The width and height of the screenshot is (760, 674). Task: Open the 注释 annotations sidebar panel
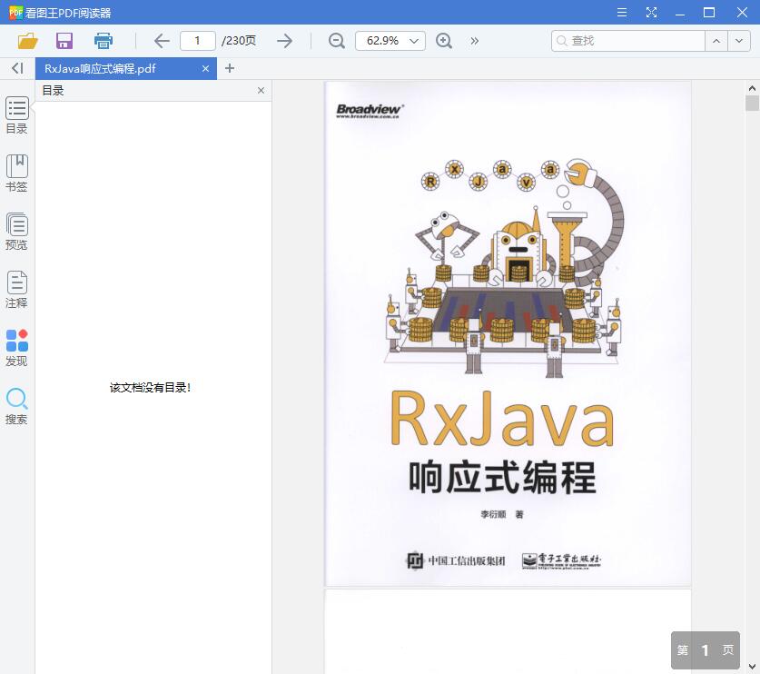tap(17, 290)
